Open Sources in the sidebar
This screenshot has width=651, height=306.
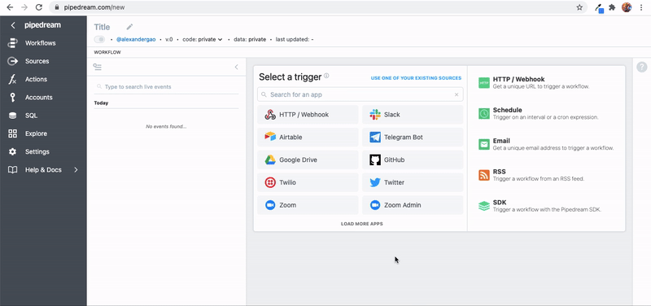[x=37, y=61]
